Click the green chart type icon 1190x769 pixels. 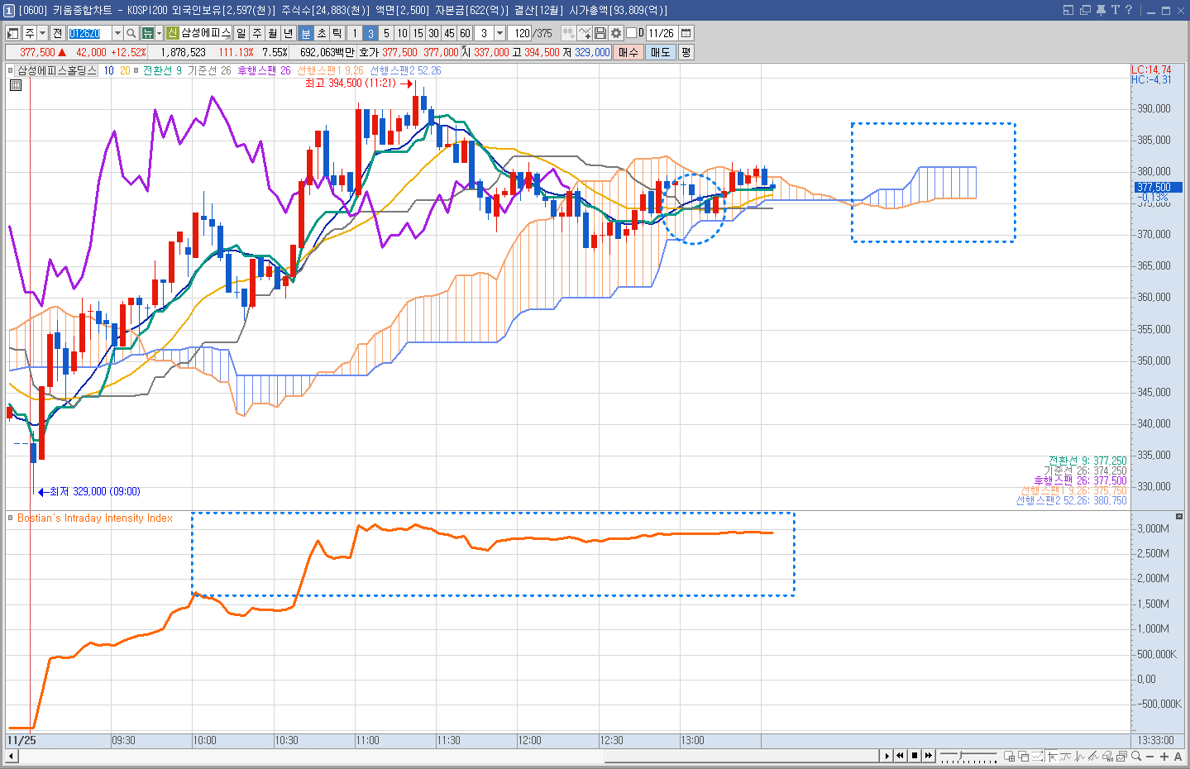pyautogui.click(x=147, y=33)
